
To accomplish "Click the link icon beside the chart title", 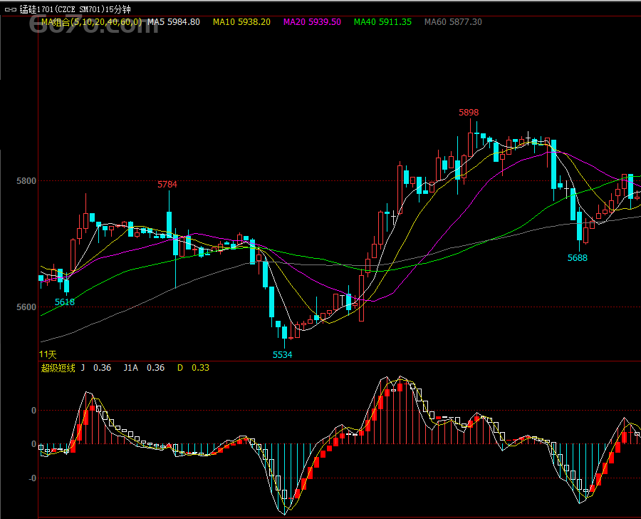I will (x=11, y=9).
